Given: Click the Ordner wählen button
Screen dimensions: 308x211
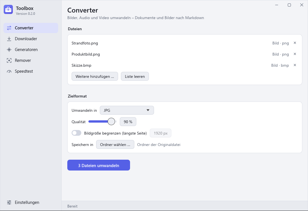Looking at the screenshot, I should point(115,145).
